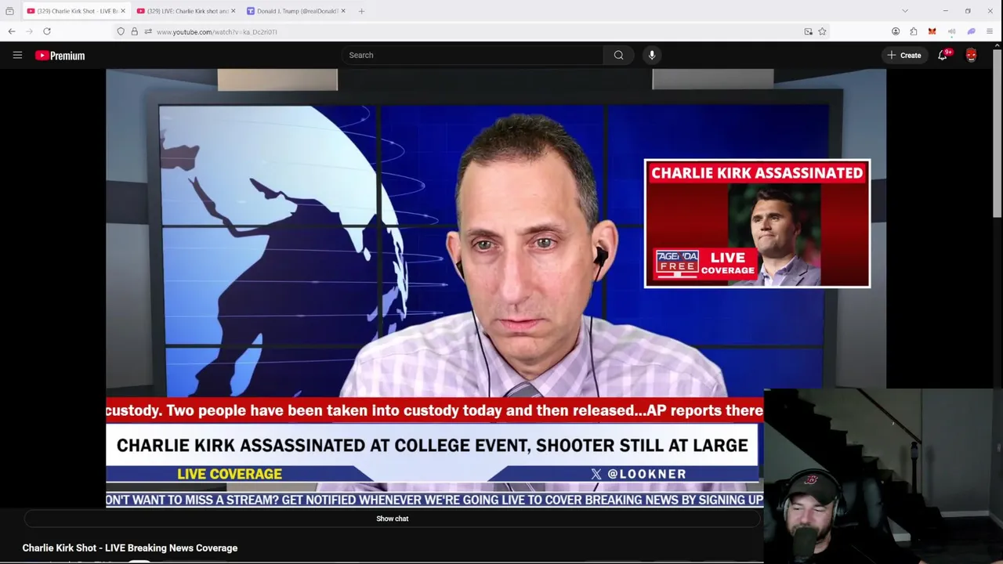Open the account avatar menu
This screenshot has height=564, width=1003.
click(x=972, y=55)
